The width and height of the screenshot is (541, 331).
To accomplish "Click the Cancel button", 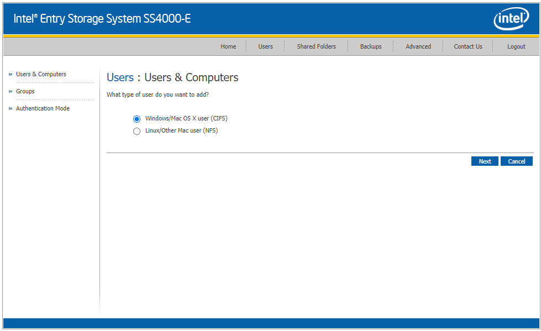I will coord(516,161).
